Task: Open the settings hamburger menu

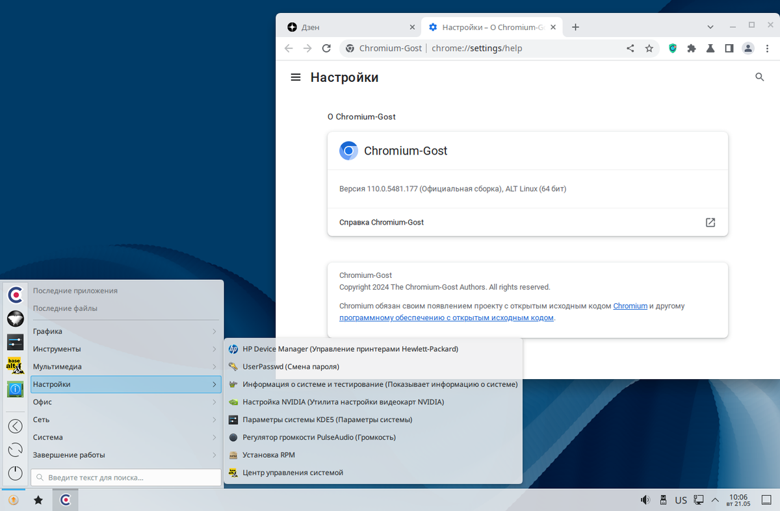Action: [296, 77]
